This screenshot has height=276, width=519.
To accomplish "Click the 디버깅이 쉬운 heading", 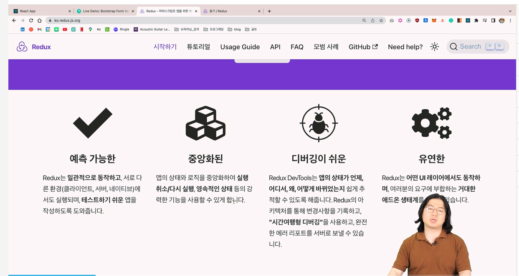I will click(x=319, y=158).
